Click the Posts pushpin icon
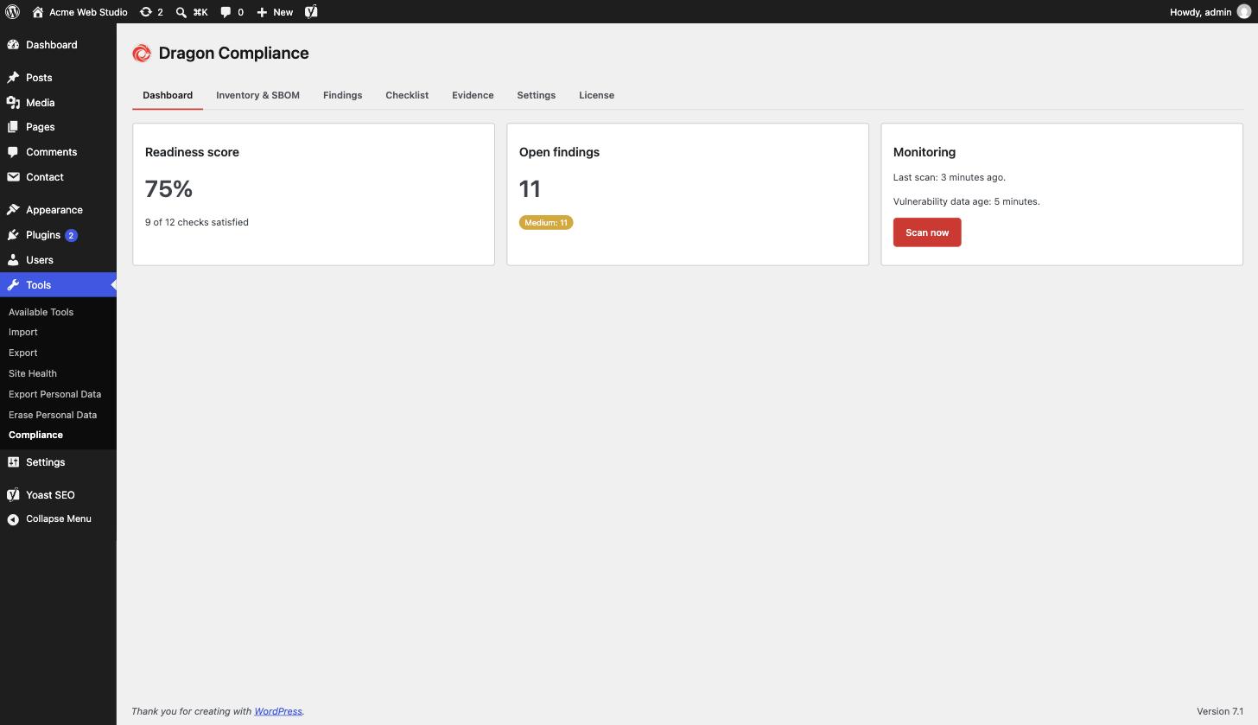The image size is (1258, 725). tap(13, 78)
